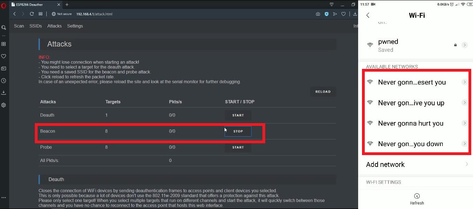Click Not secure site info globe
Screen dimensions: 473x209
point(54,14)
